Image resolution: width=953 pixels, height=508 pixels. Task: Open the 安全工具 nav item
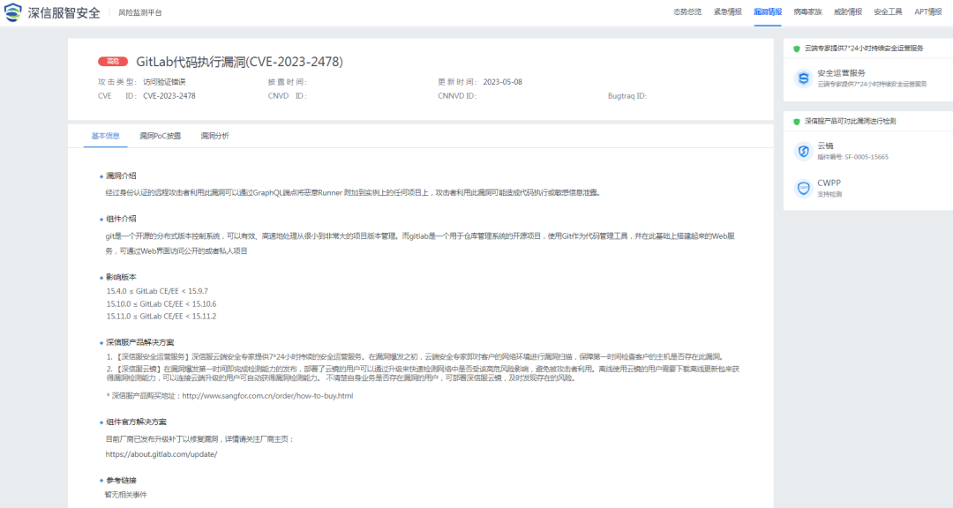(888, 12)
